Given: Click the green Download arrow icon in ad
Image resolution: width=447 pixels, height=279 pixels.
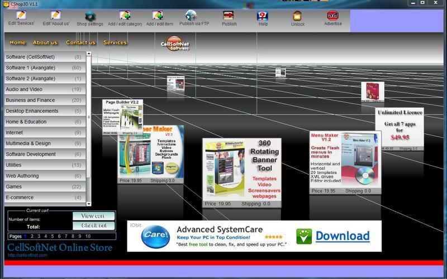Looking at the screenshot, I should (304, 236).
